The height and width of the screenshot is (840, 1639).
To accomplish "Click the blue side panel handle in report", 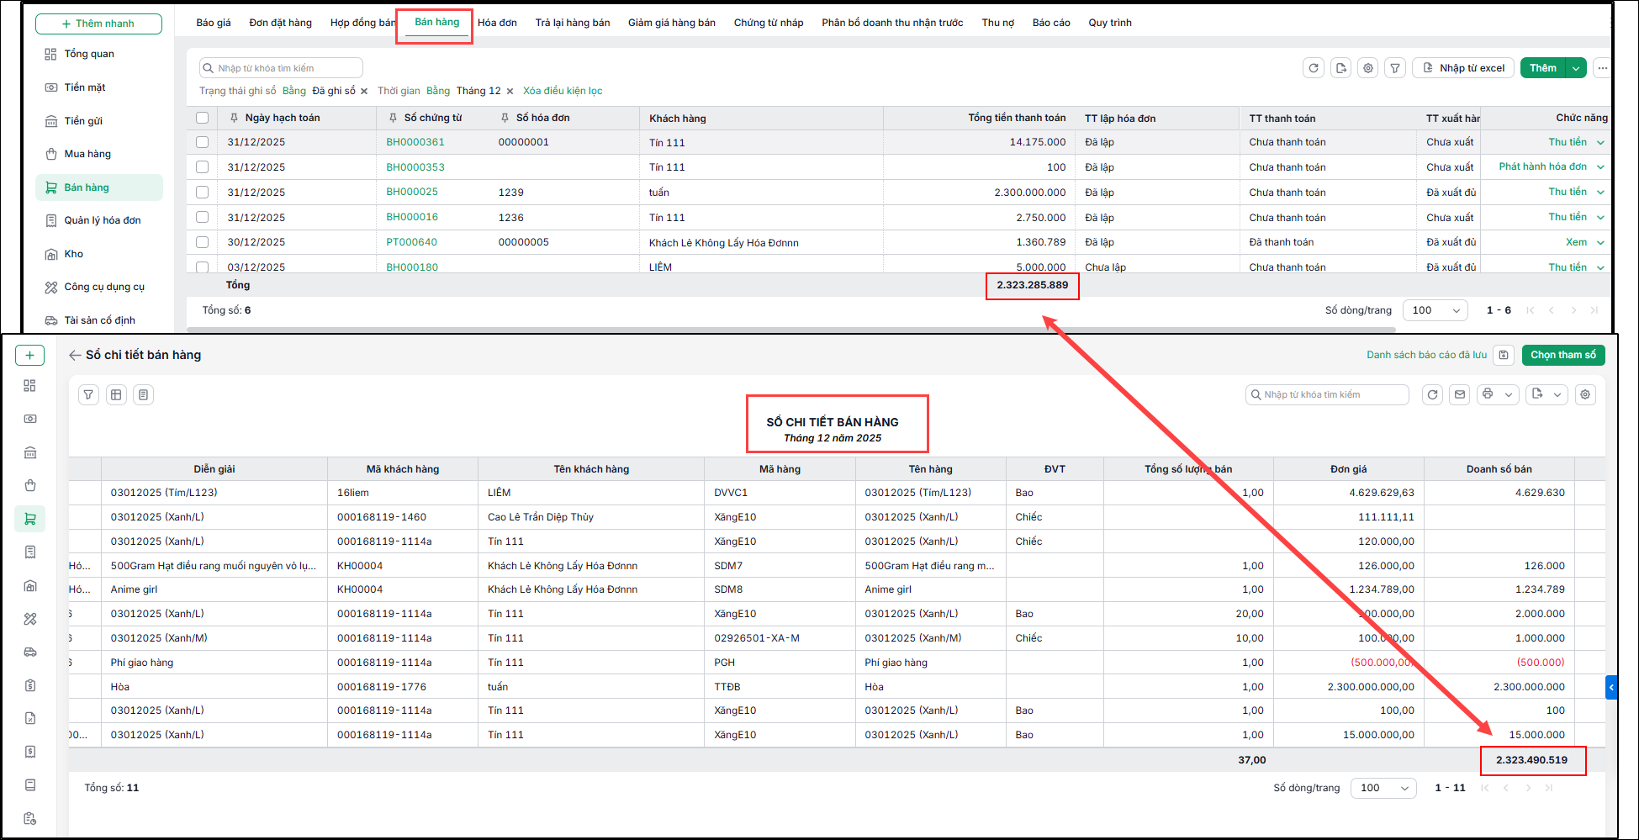I will click(x=1611, y=688).
